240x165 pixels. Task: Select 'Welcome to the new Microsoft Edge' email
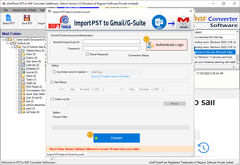coord(215,52)
